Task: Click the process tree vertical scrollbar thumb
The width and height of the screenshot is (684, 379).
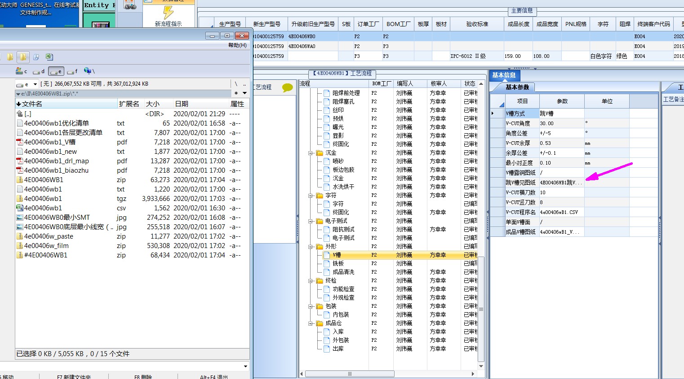Action: coord(481,309)
